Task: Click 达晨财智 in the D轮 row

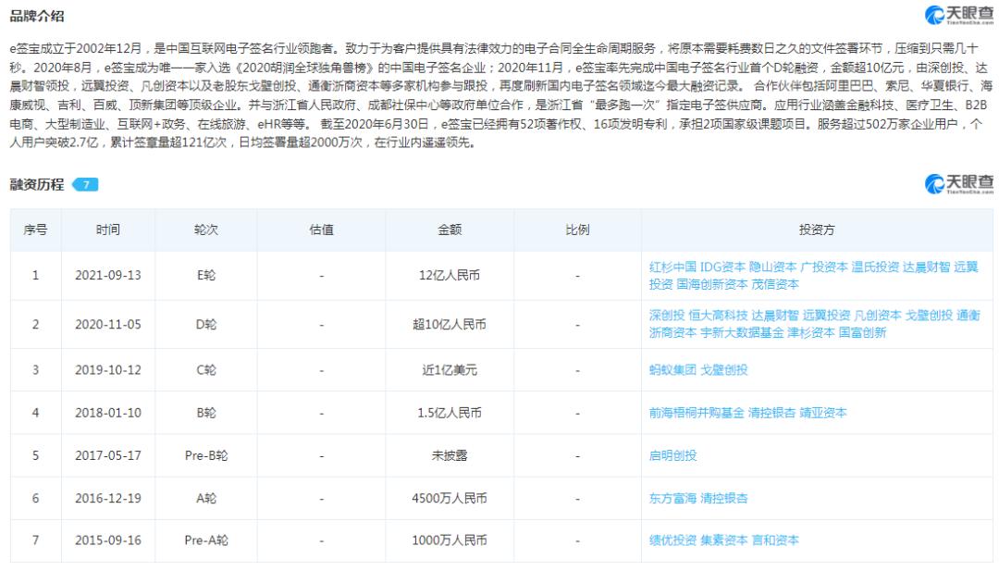Action: [775, 316]
